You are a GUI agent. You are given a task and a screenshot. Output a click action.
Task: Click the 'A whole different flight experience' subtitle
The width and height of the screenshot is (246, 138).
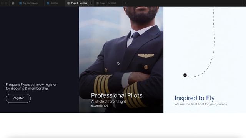tap(108, 103)
